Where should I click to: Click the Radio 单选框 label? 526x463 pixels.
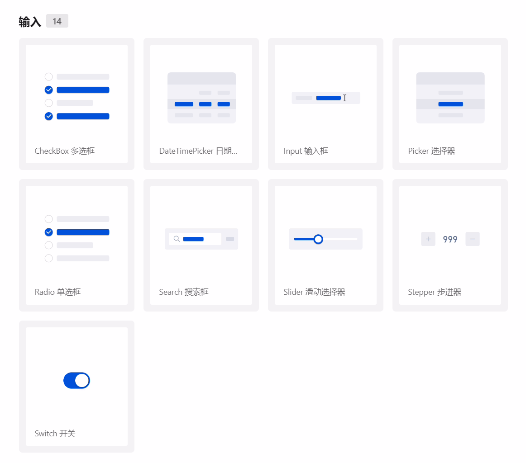coord(57,292)
